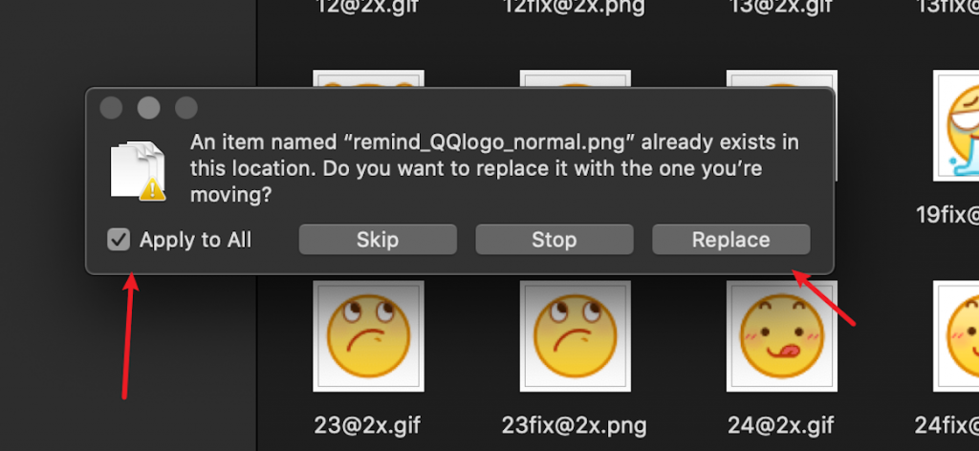Screen dimensions: 979x451
Task: Click the 19fix@ filename label
Action: pos(947,214)
